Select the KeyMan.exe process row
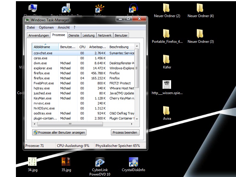 click(83, 98)
